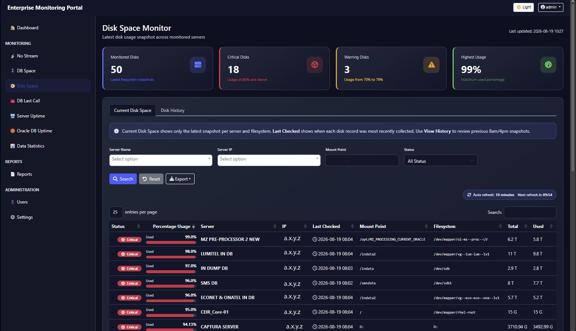Click the Critical badge for SMS DB
The image size is (576, 331).
pos(129,284)
